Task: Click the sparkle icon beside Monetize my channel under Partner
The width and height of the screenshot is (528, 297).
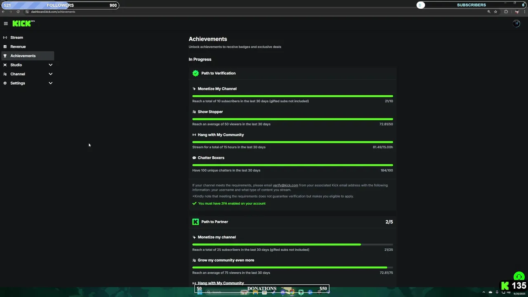Action: [x=194, y=237]
